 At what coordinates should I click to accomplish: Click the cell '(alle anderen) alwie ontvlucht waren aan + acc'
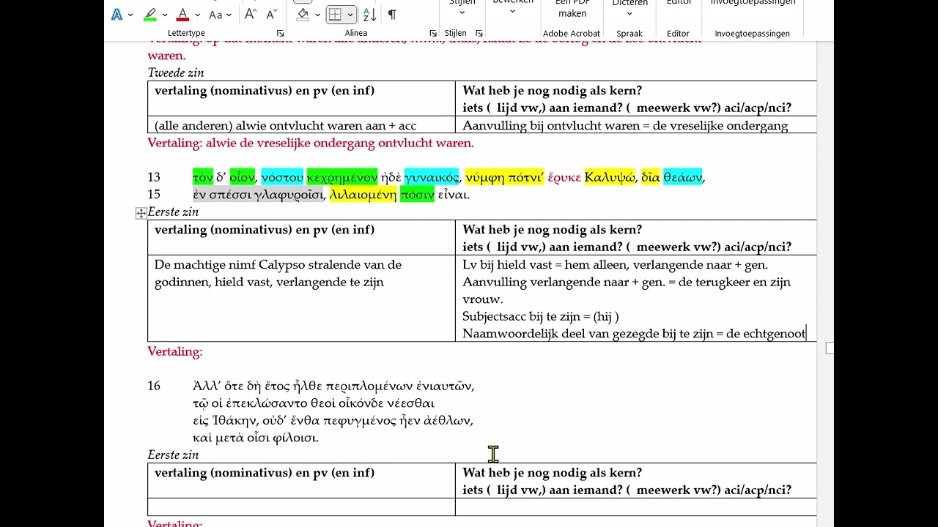[285, 126]
